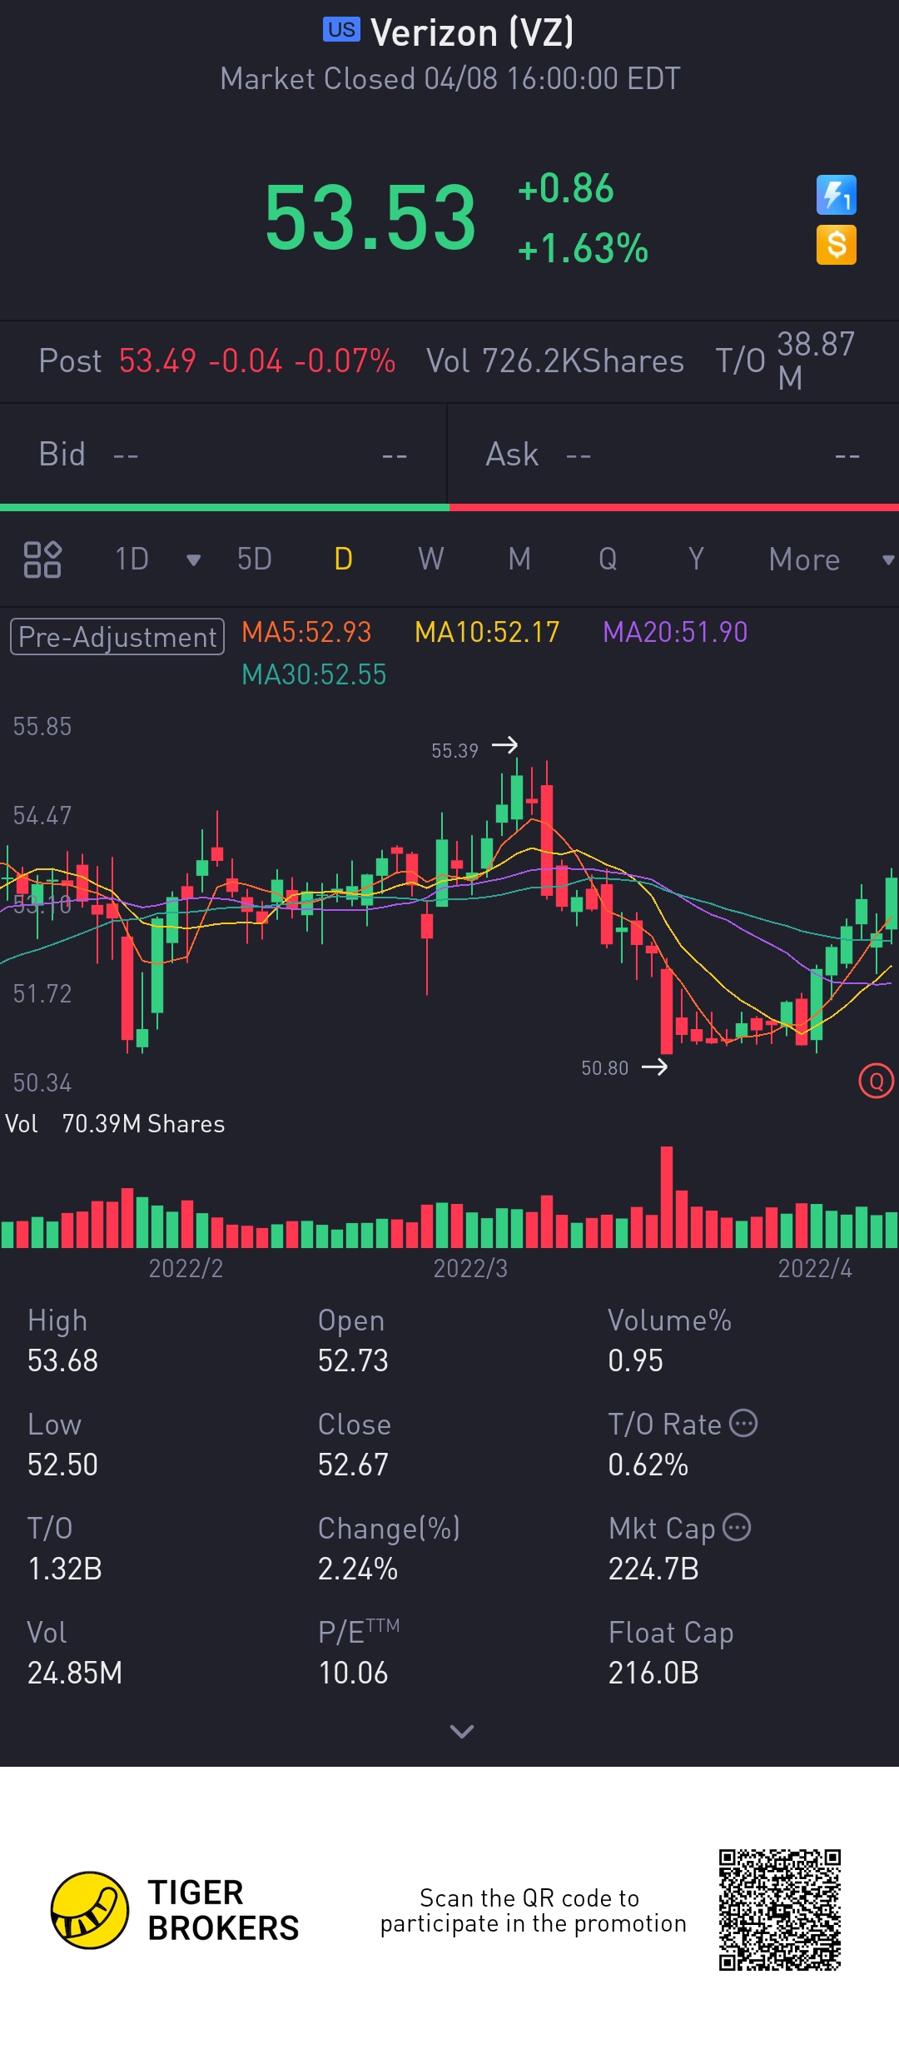Tap the MA20:51.90 indicator label

point(675,632)
